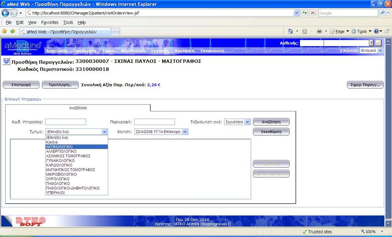
Task: Open the Favorites Center star icon
Action: (4, 31)
